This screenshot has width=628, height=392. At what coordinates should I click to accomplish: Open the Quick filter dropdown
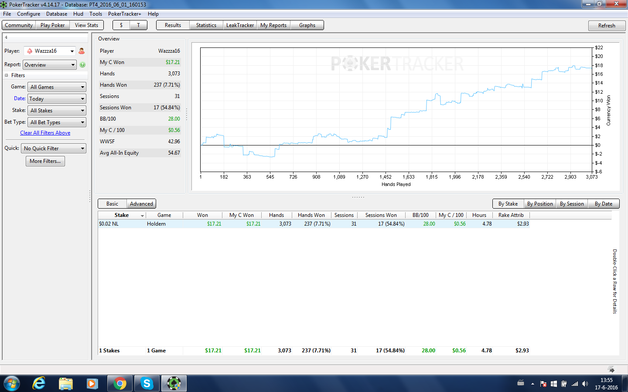[54, 149]
